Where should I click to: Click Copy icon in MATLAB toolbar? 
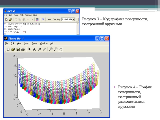pyautogui.click(x=20, y=19)
